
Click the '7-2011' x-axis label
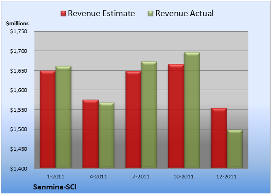click(141, 177)
